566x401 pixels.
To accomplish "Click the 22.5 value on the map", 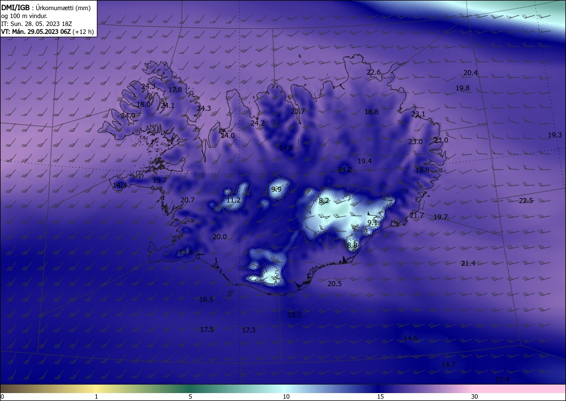I will 526,201.
